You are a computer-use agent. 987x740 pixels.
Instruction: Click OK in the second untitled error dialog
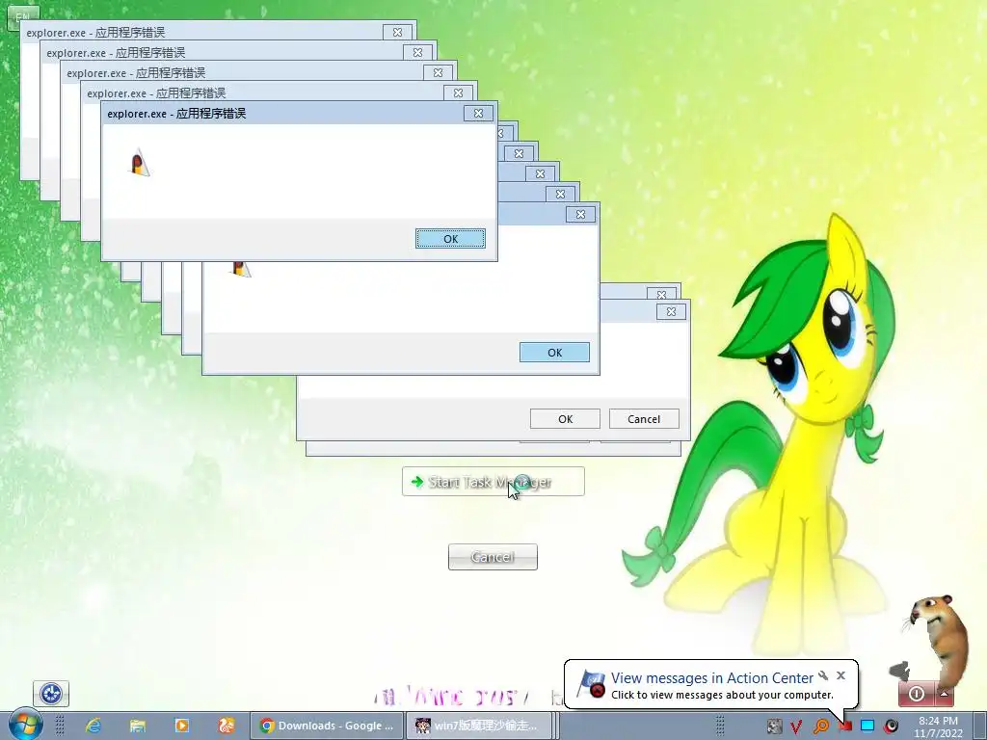pos(554,353)
